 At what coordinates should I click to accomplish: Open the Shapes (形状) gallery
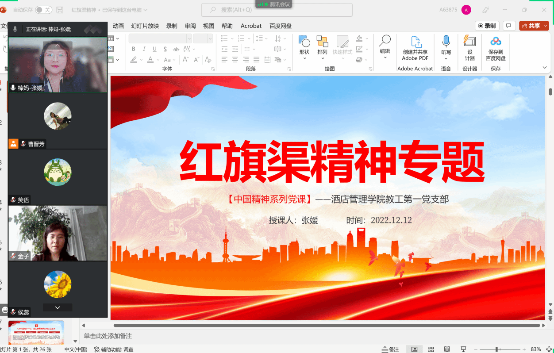pos(304,42)
